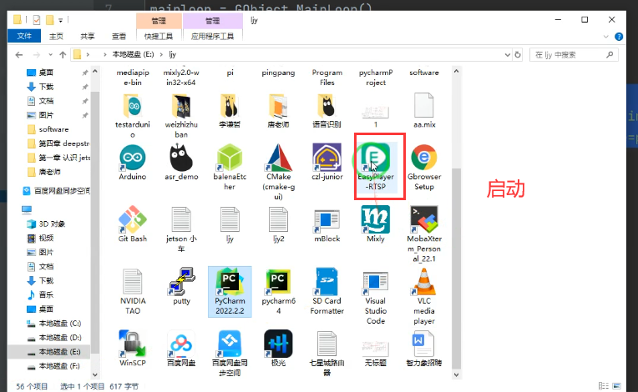The image size is (638, 392).
Task: Switch to the 共享 ribbon tab
Action: coord(88,36)
